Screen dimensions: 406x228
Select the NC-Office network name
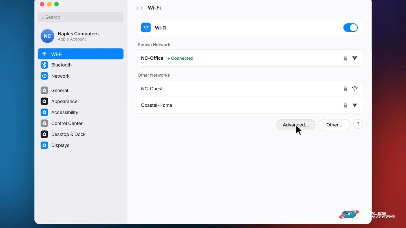click(152, 58)
